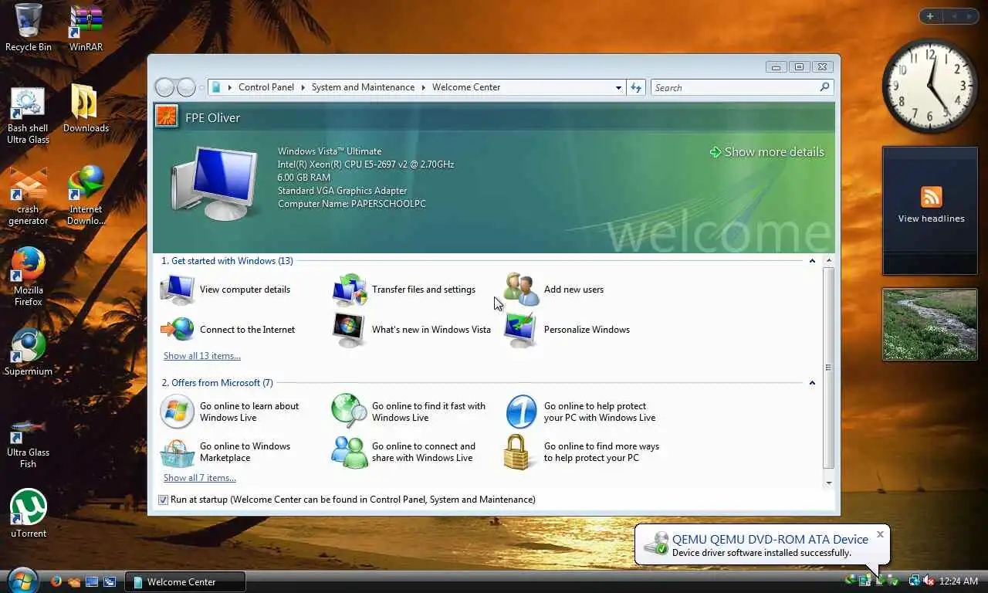The width and height of the screenshot is (988, 593).
Task: Select Ultra Glass Fish shortcut
Action: 28,442
